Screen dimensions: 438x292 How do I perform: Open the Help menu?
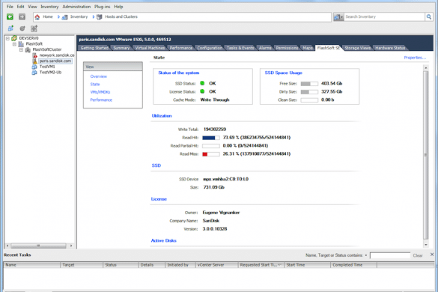pos(118,7)
